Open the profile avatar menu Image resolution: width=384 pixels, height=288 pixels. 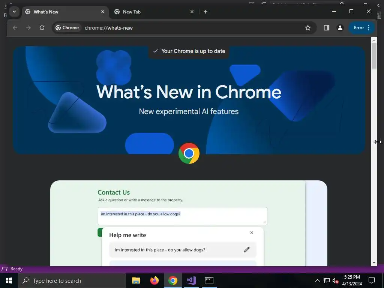(x=340, y=28)
